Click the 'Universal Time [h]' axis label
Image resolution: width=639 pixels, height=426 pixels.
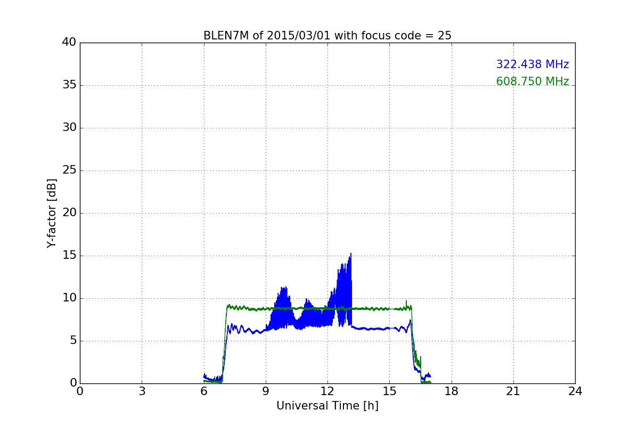point(327,406)
